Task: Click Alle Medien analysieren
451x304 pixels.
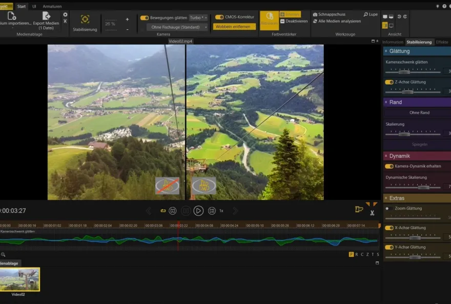Action: coord(337,21)
